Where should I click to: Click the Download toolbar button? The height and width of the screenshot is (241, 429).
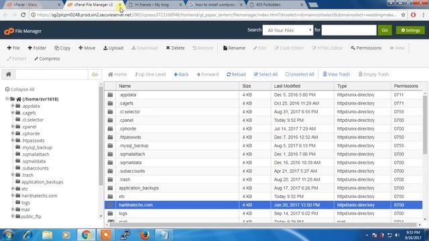[145, 48]
